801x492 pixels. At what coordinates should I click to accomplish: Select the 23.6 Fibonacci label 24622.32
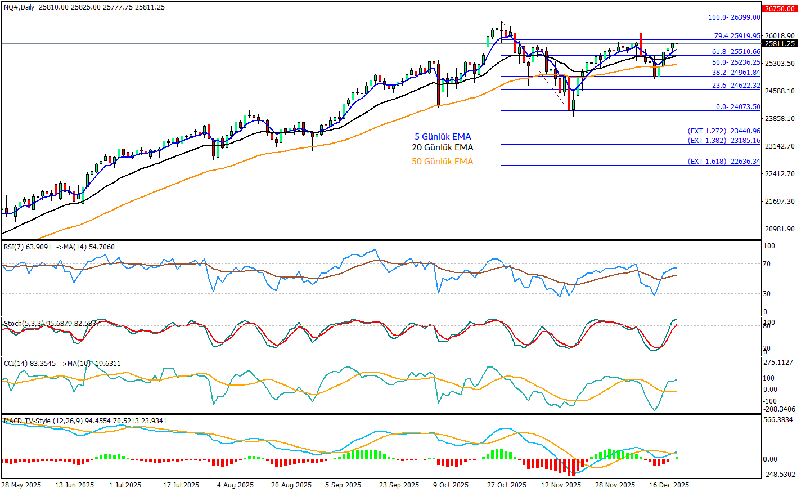pos(736,86)
